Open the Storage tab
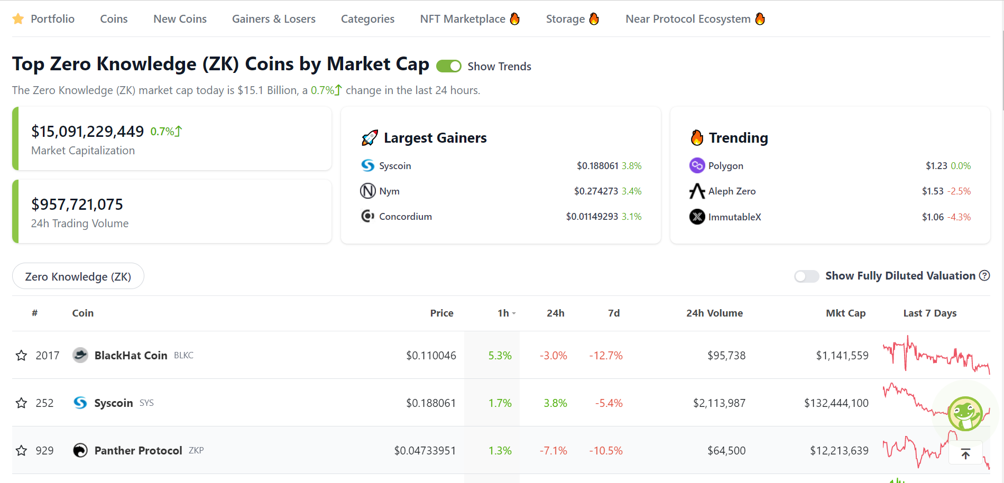The image size is (1004, 483). coord(565,19)
